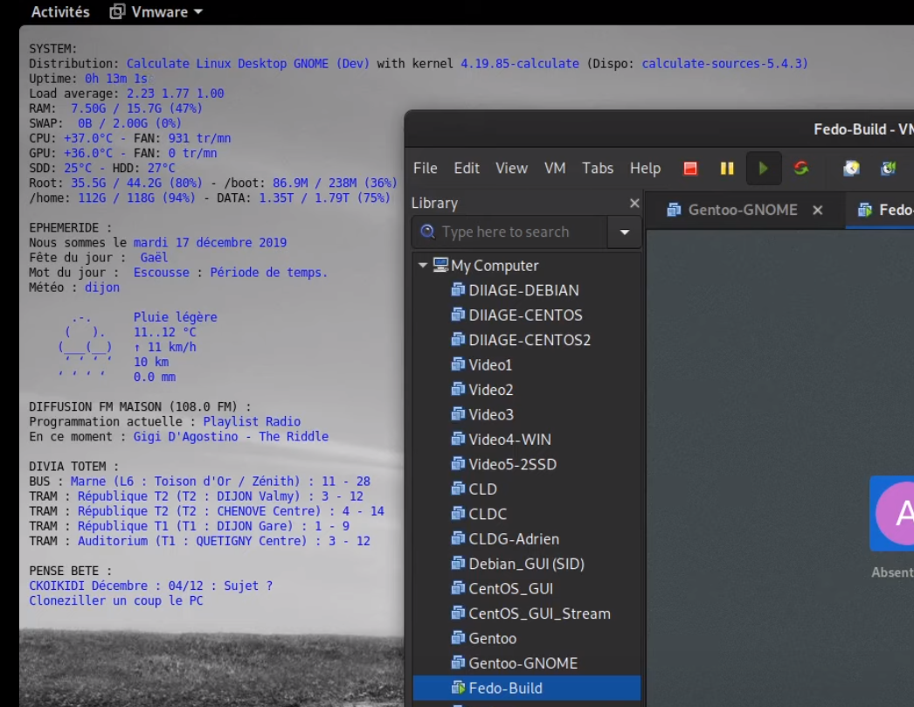Screen dimensions: 914x707
Task: Click inside the Library search field
Action: 507,232
